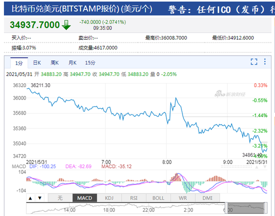Screen dimensions: 275x216
Task: Click the up triangle indicator button
Action: [x=30, y=198]
